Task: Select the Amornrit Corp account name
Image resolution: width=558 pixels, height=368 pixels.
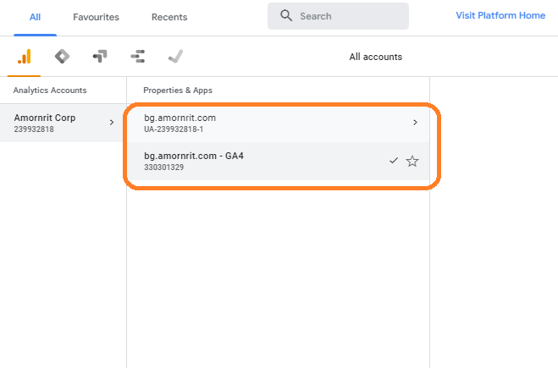Action: [45, 118]
